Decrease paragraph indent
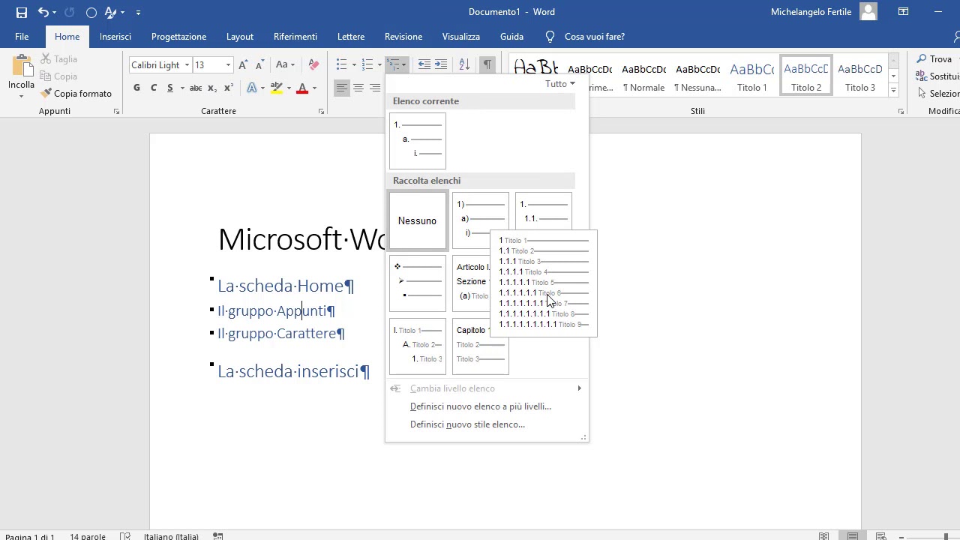Viewport: 960px width, 540px height. (x=424, y=64)
